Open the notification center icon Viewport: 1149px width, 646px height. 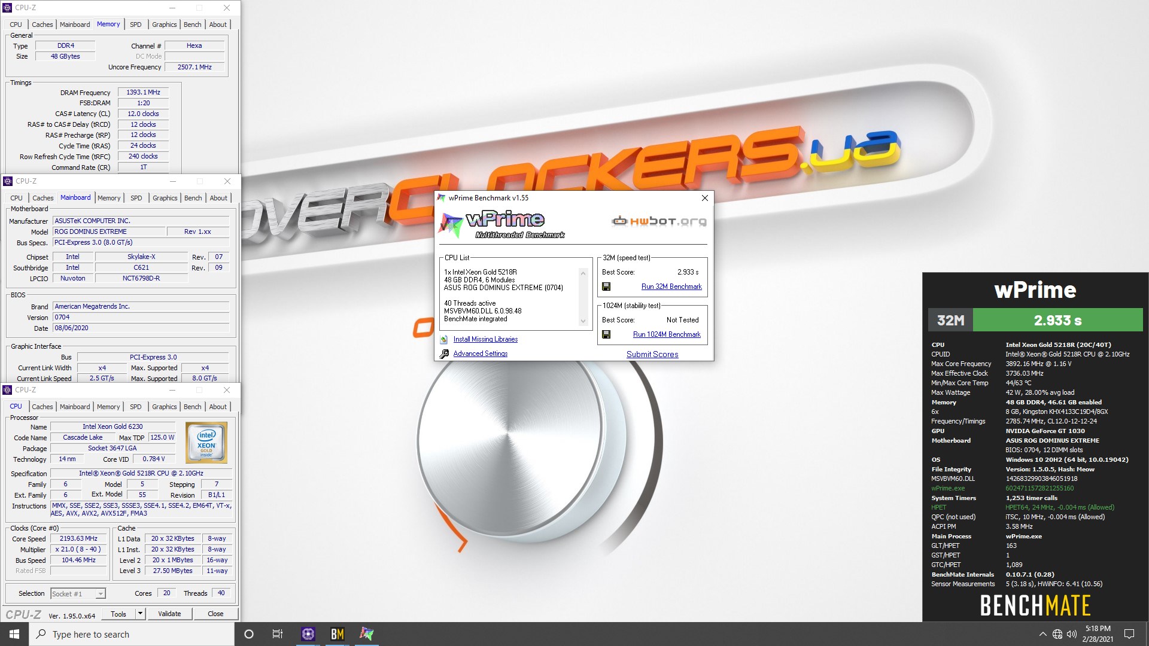(1129, 634)
